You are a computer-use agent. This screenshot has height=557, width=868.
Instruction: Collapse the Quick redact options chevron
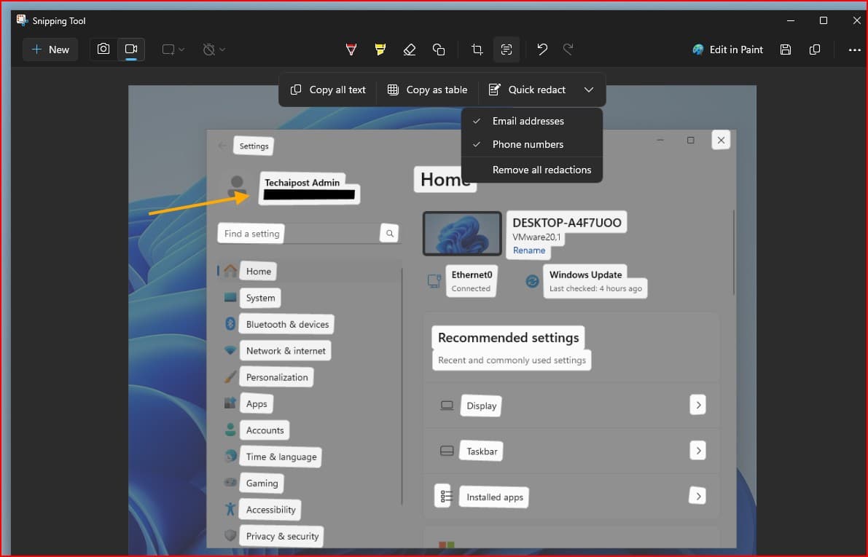click(589, 90)
